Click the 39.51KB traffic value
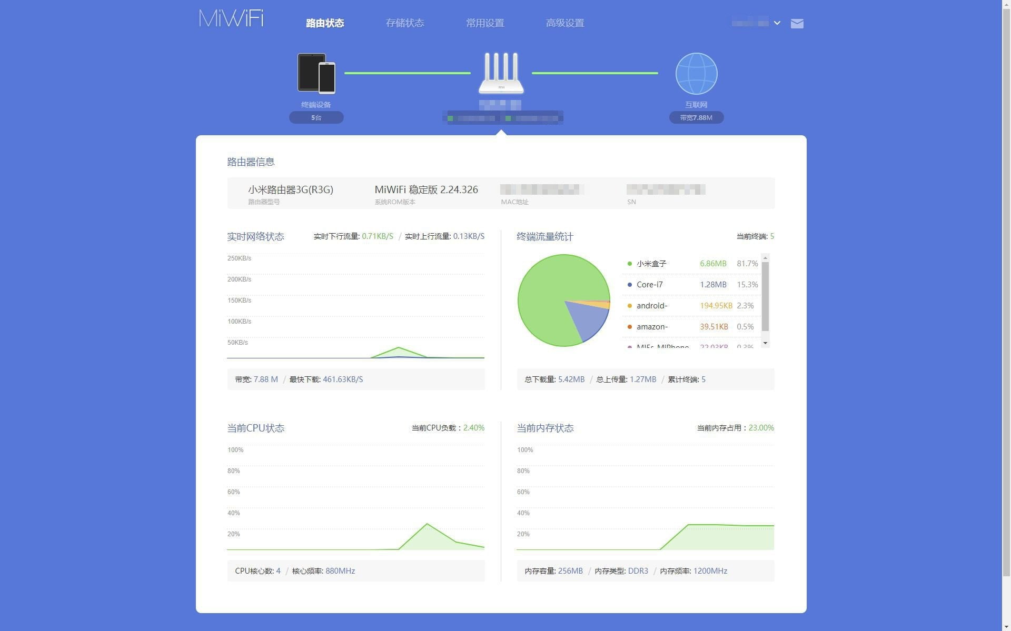The image size is (1011, 631). 713,326
